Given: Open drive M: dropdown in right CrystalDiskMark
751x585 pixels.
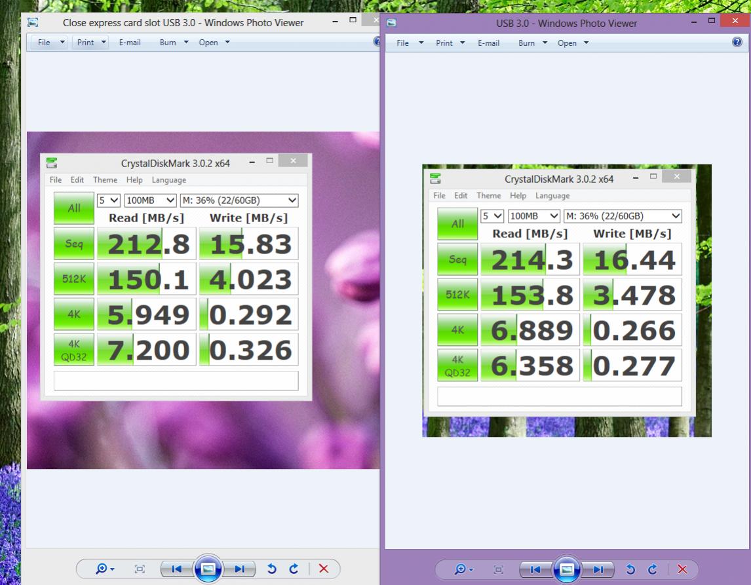Looking at the screenshot, I should [623, 216].
